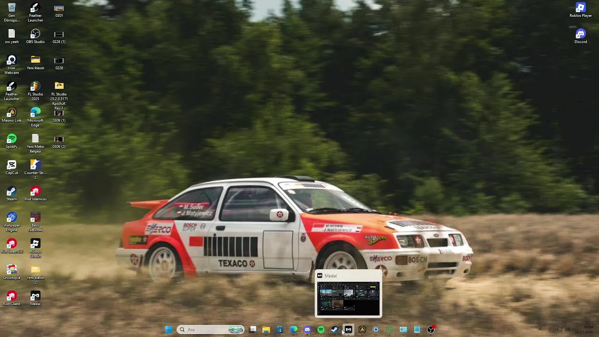Open File Explorer from the taskbar
This screenshot has height=337, width=599.
click(x=266, y=330)
